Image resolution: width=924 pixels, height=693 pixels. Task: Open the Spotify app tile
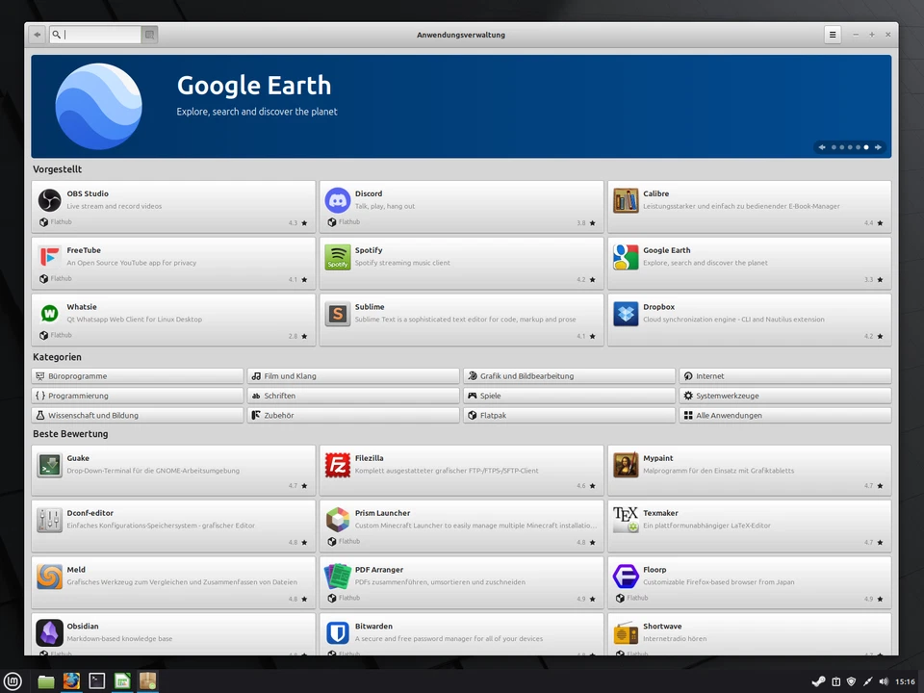coord(461,263)
